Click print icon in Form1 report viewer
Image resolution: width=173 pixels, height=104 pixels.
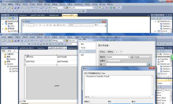[x=55, y=25]
